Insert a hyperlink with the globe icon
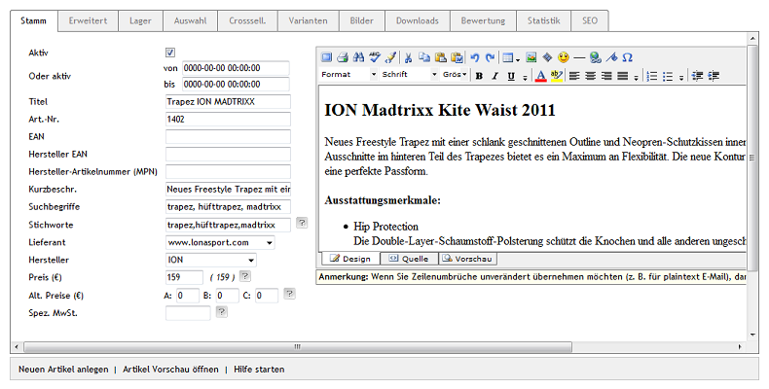 (596, 57)
